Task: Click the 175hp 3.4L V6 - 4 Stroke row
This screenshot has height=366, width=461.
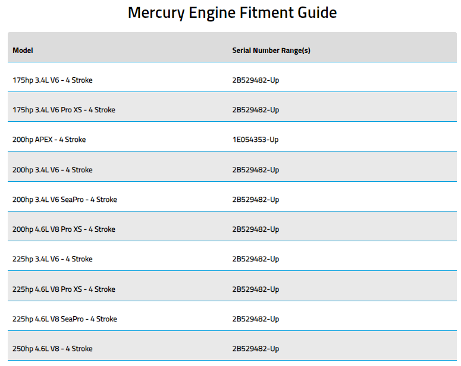Action: 232,77
